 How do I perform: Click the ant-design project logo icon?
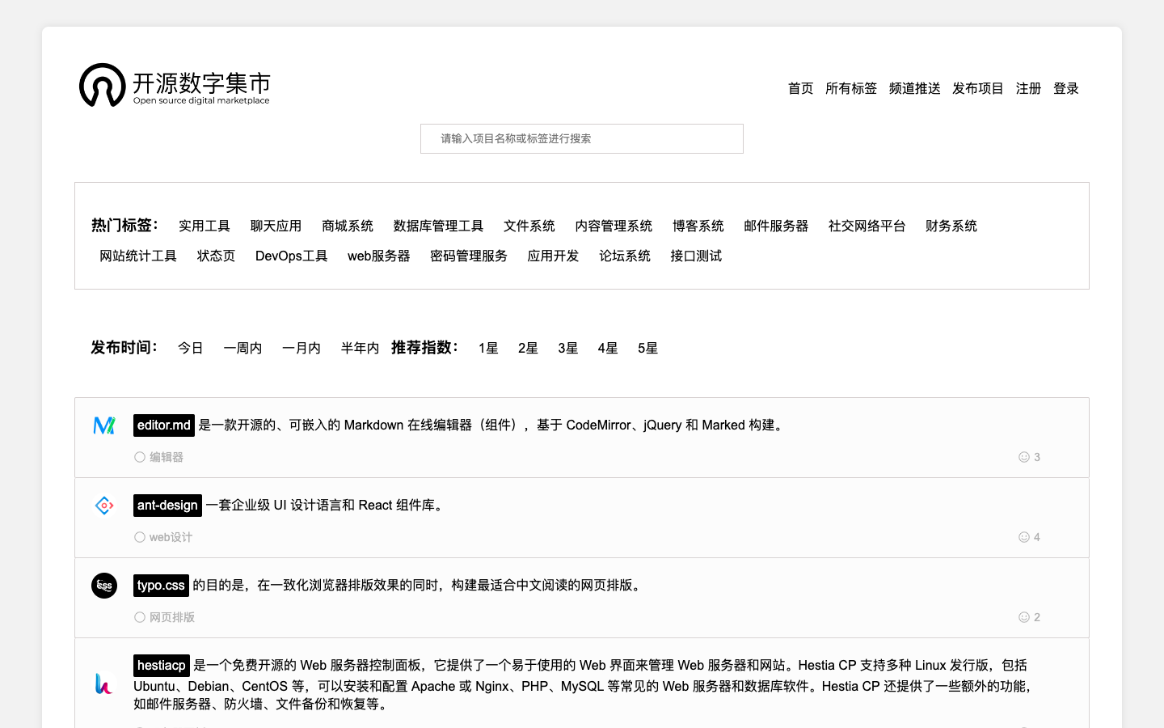103,505
